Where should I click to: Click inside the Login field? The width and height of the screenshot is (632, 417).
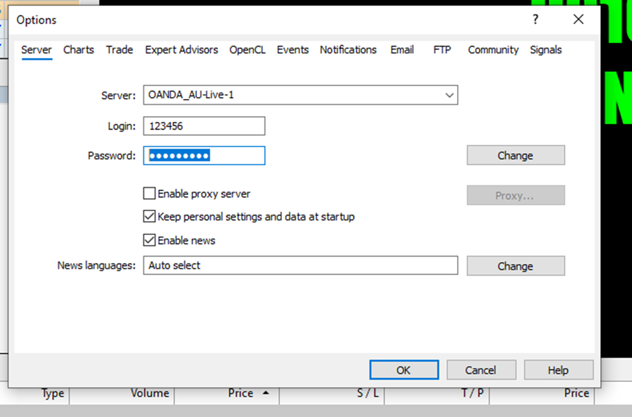(204, 126)
